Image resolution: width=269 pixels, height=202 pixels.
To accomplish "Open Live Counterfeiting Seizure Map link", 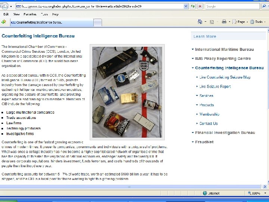I will click(225, 77).
